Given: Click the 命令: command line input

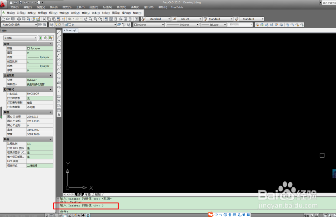Looking at the screenshot, I should [196, 211].
